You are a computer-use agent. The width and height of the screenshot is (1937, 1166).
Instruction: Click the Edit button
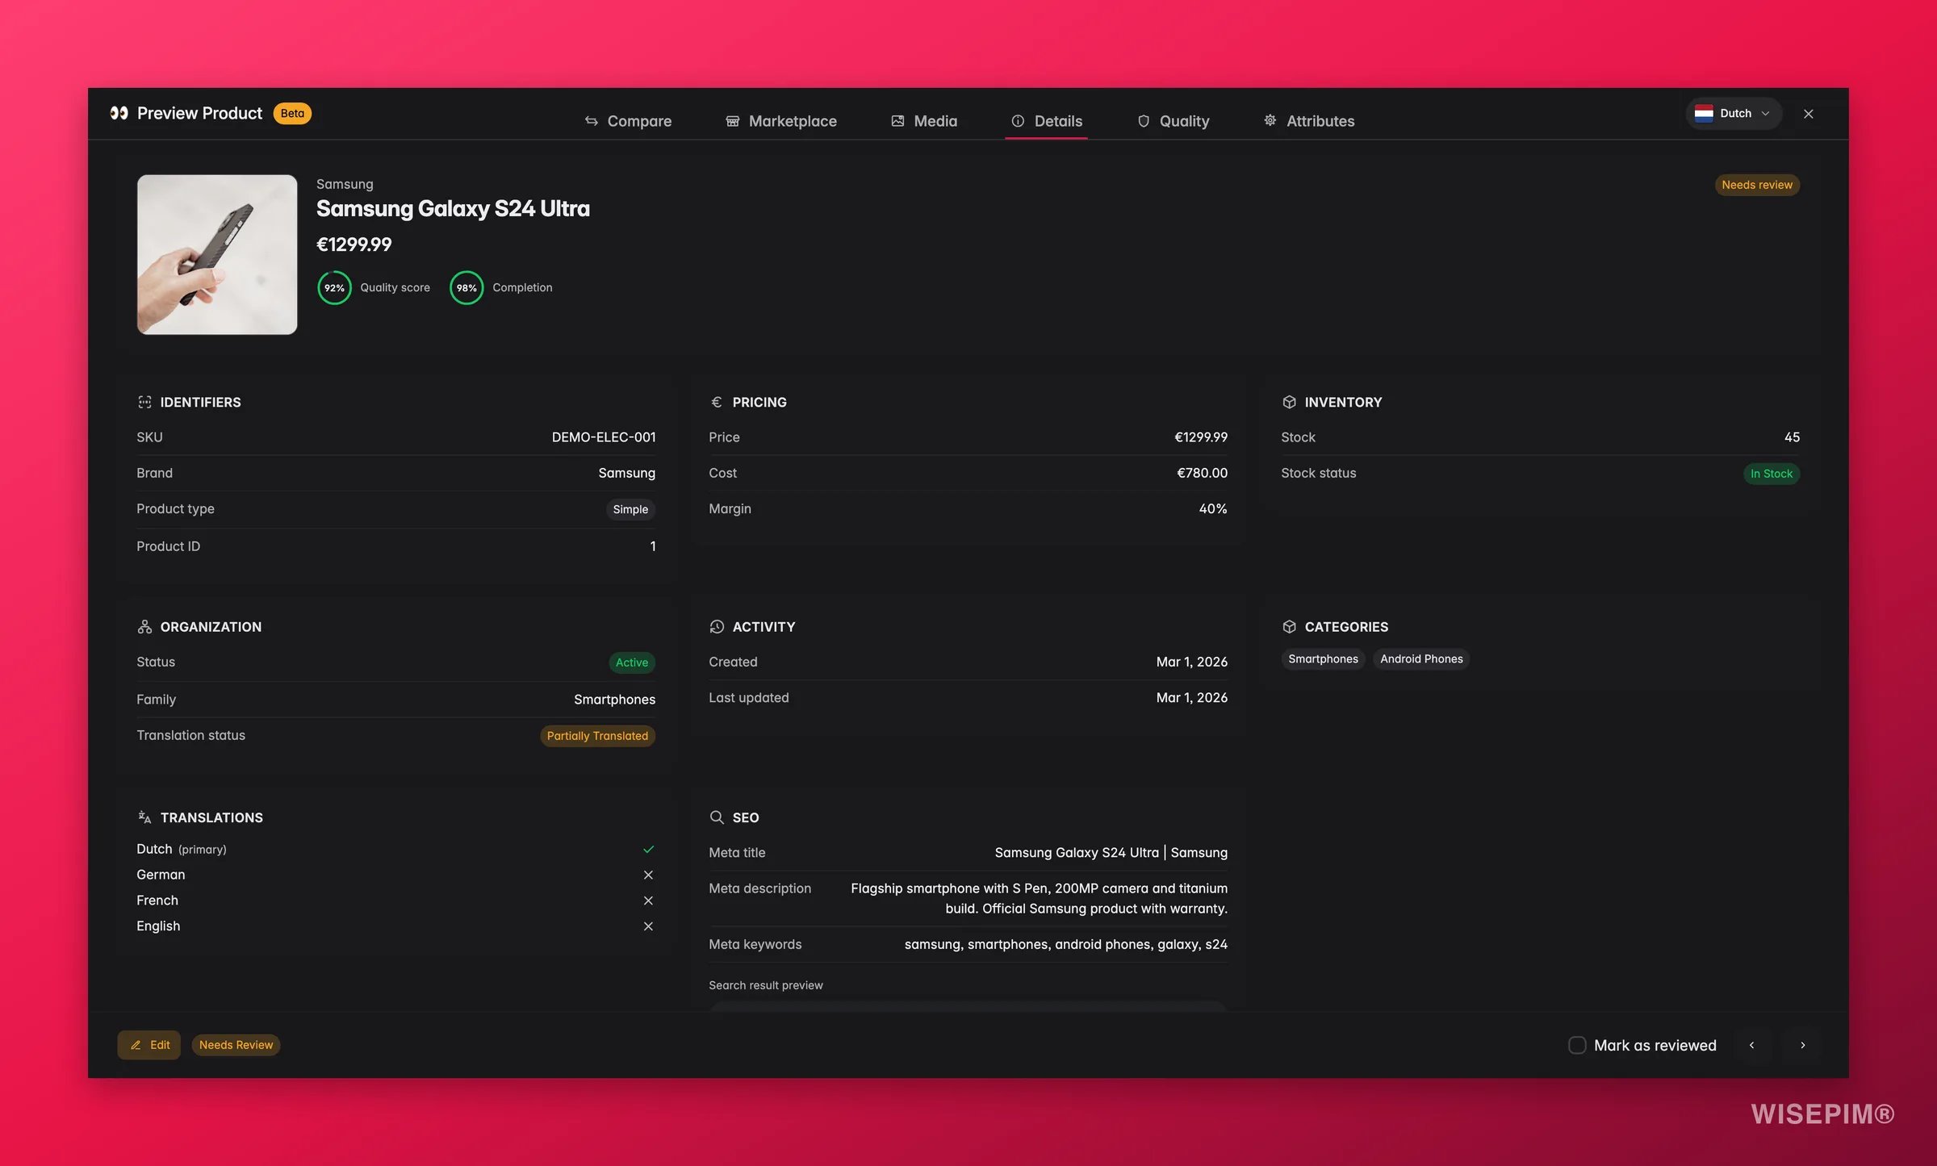(x=149, y=1045)
